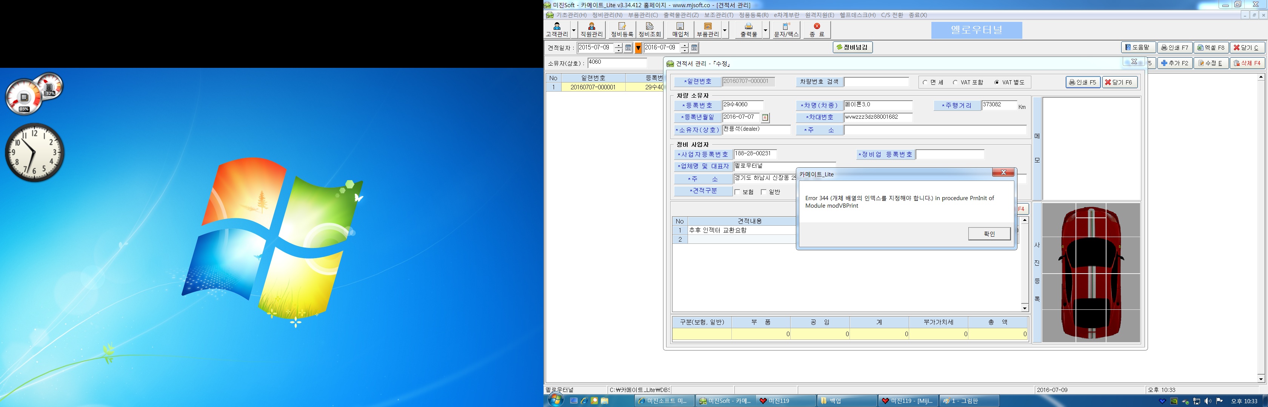Open the 직원관리 staff management tool
This screenshot has height=407, width=1268.
coord(591,30)
